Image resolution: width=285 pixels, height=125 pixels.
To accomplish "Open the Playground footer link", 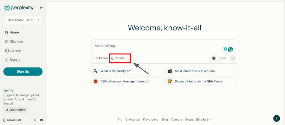I will pos(151,120).
